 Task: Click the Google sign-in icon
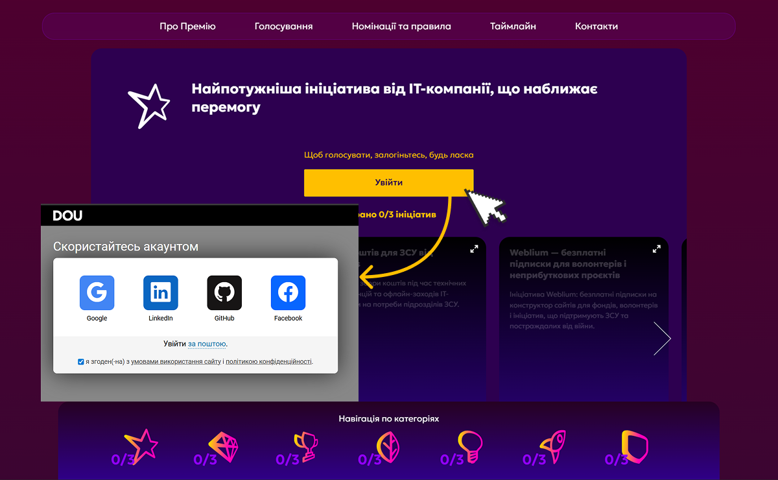click(97, 293)
